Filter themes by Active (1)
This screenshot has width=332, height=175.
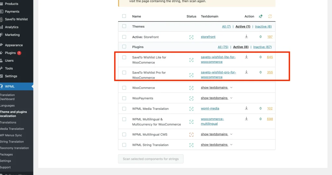[243, 26]
